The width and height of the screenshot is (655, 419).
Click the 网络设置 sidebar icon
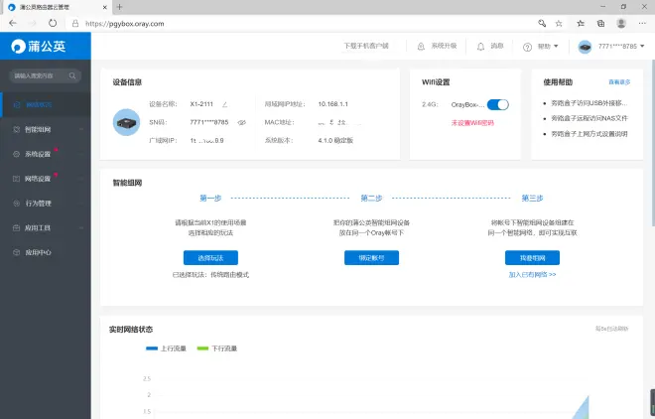(x=16, y=179)
